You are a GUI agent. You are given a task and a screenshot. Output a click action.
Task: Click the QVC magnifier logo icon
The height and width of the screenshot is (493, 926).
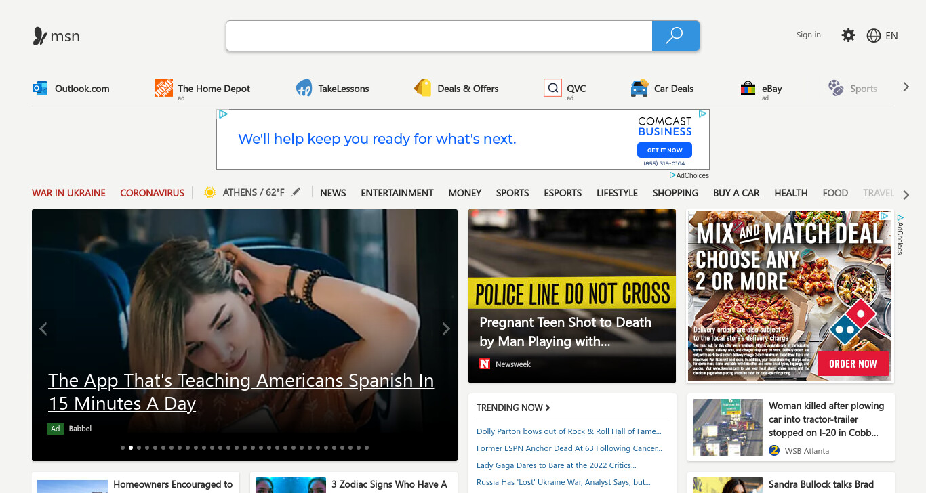(x=552, y=88)
